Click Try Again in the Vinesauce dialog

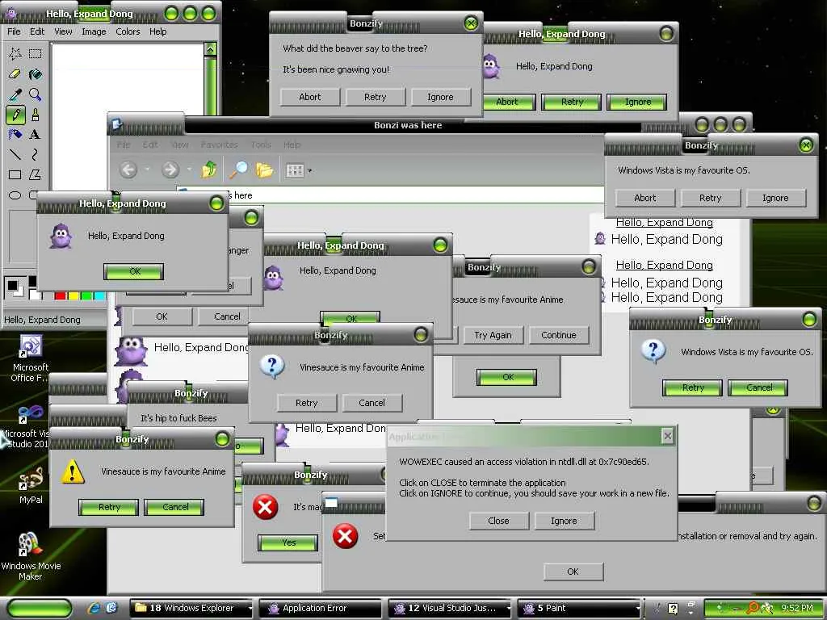(x=493, y=335)
